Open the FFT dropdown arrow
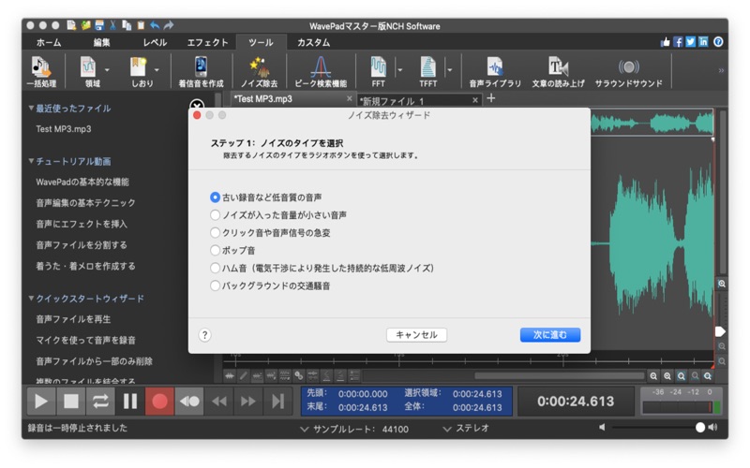Viewport: 750px width, 468px height. pos(400,69)
